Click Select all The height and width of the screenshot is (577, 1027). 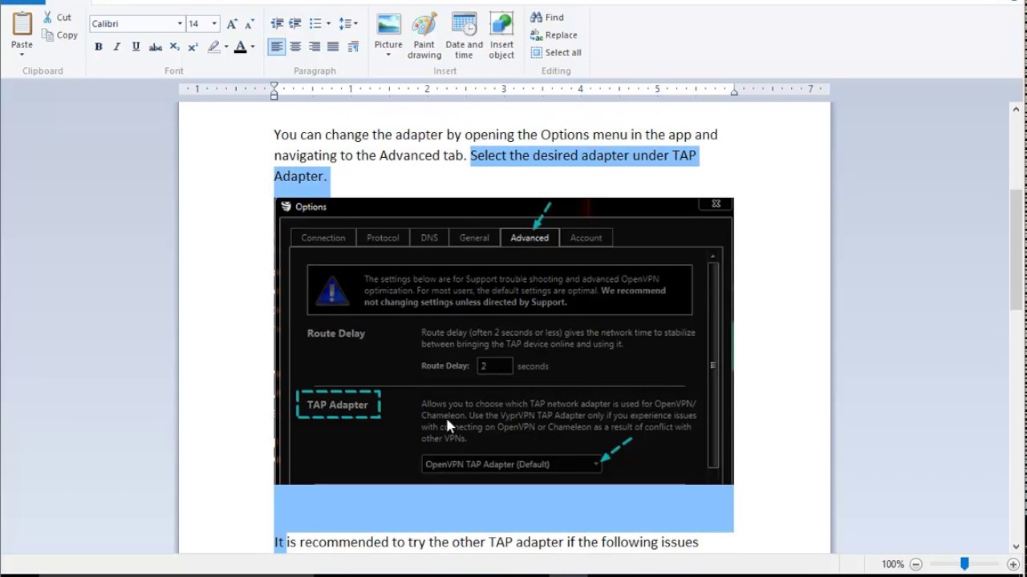555,53
